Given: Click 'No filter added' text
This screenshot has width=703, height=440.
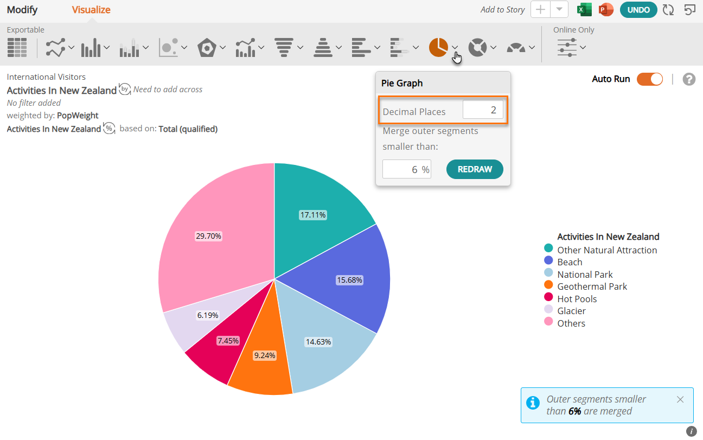Looking at the screenshot, I should [34, 103].
